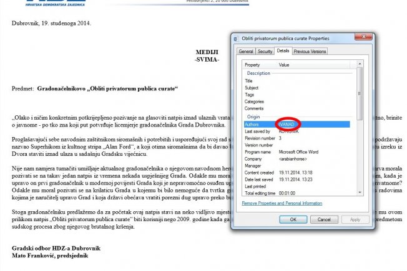Open Remove Properties and Personal Information link
The image size is (407, 271).
pyautogui.click(x=282, y=203)
